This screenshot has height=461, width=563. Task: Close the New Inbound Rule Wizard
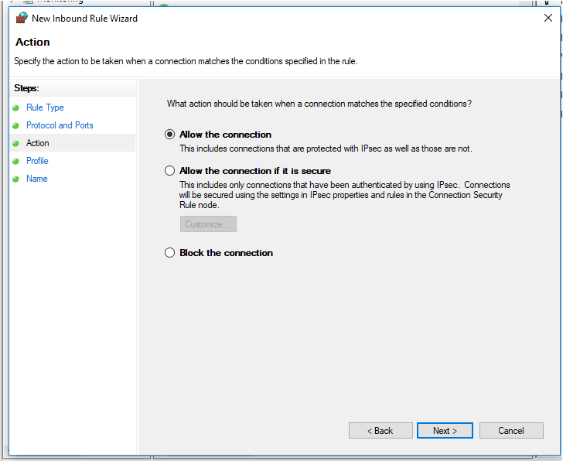coord(548,18)
